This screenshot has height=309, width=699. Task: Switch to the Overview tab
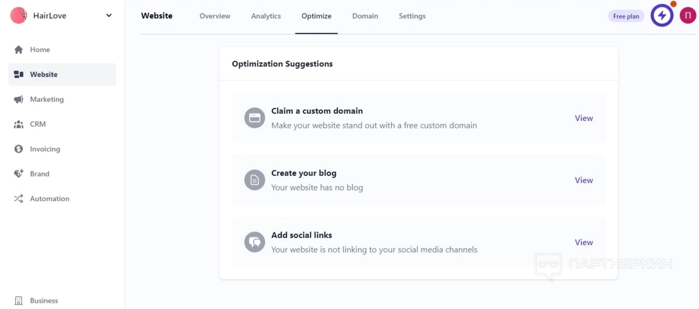coord(215,16)
